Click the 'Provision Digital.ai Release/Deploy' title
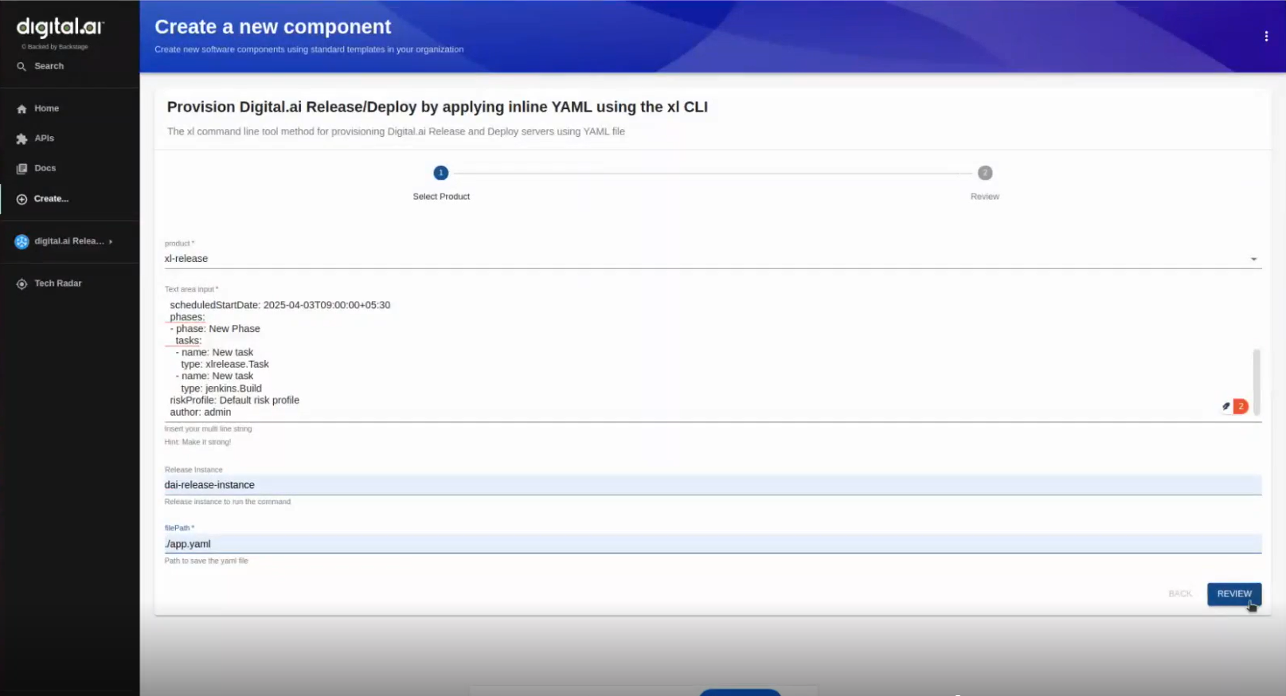This screenshot has height=696, width=1286. pyautogui.click(x=437, y=107)
